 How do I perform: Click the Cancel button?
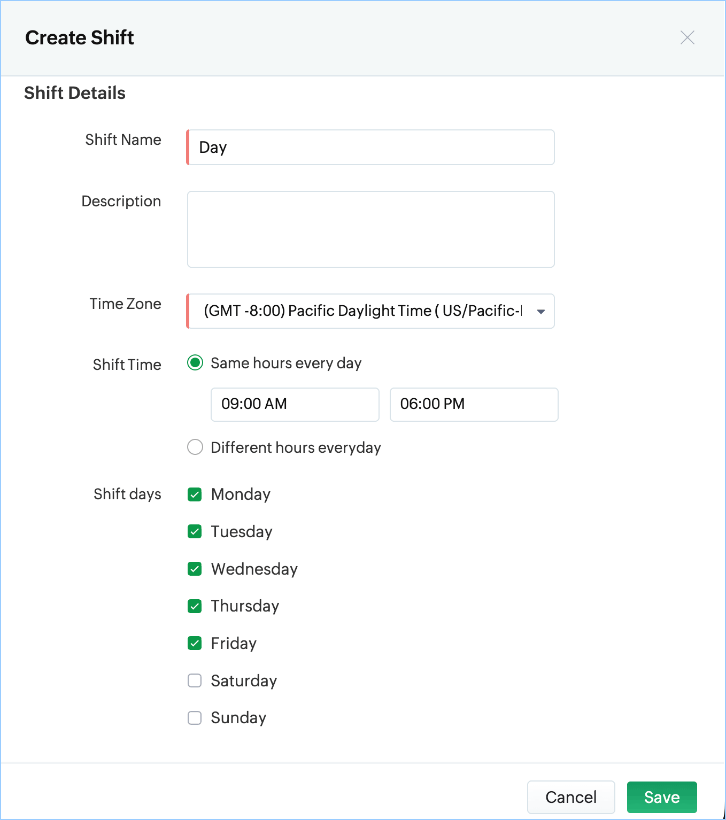coord(571,797)
